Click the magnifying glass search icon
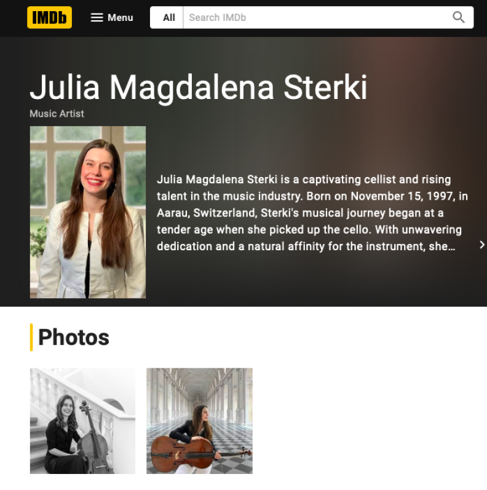 [458, 17]
